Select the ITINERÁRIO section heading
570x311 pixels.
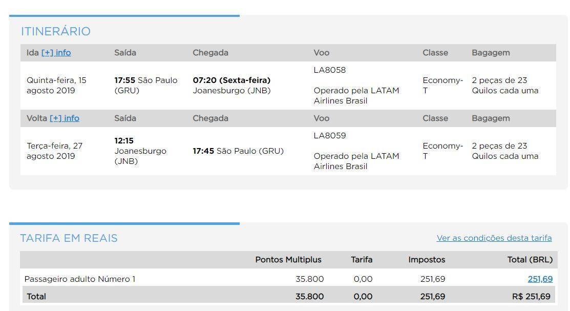(56, 31)
